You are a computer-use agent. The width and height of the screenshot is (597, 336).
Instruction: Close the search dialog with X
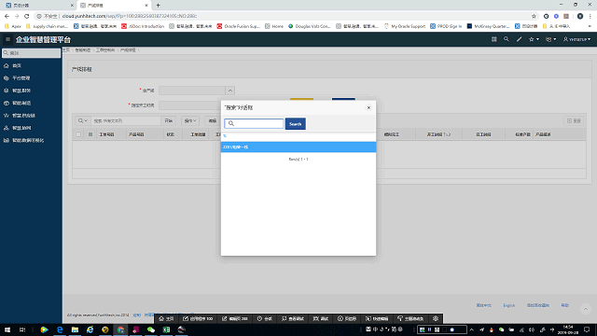pyautogui.click(x=368, y=108)
